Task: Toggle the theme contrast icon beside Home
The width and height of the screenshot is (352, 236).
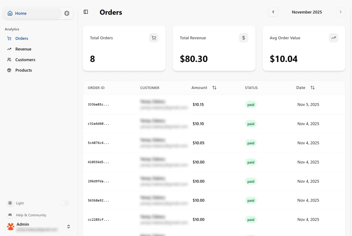Action: (x=67, y=13)
